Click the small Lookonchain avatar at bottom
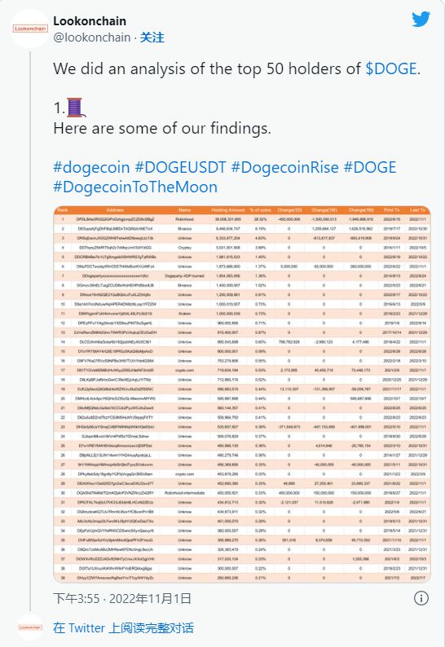 click(30, 627)
